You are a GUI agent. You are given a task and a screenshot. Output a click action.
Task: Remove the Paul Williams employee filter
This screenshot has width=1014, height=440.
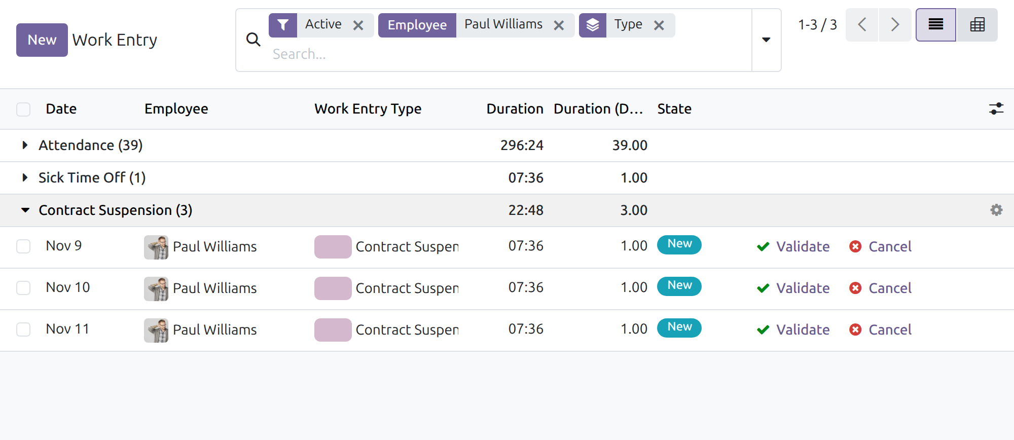point(559,25)
